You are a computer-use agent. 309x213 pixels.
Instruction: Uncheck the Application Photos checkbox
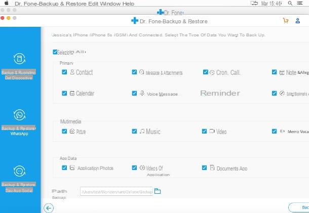pos(64,168)
